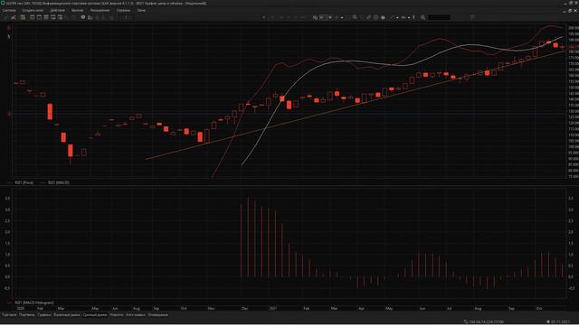579x325 pixels.
Task: Switch to the Срочный рынок tab
Action: coord(95,315)
